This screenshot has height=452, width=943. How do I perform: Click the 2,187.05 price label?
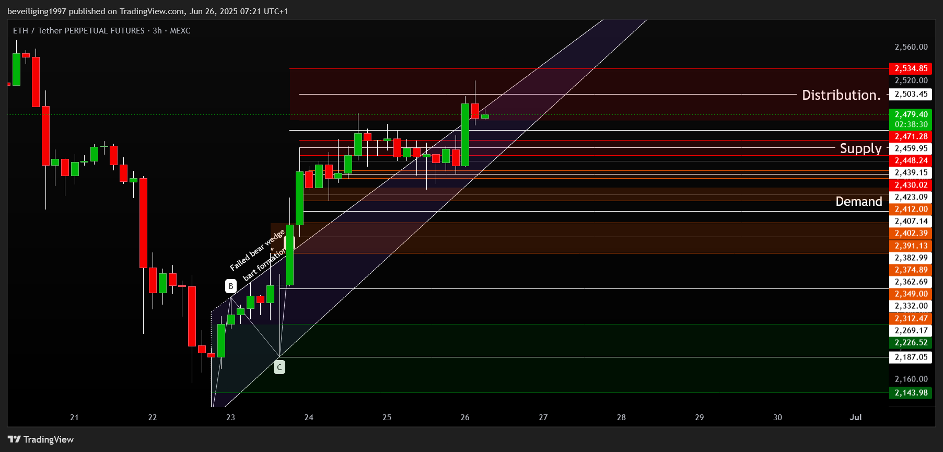[911, 357]
